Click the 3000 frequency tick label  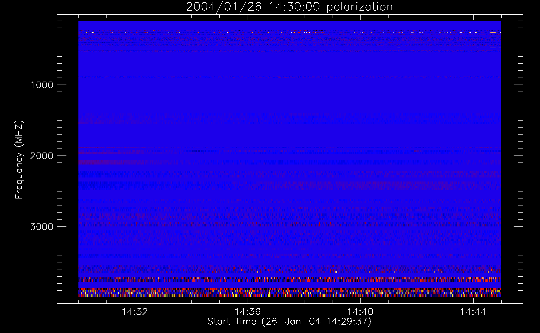pyautogui.click(x=42, y=227)
